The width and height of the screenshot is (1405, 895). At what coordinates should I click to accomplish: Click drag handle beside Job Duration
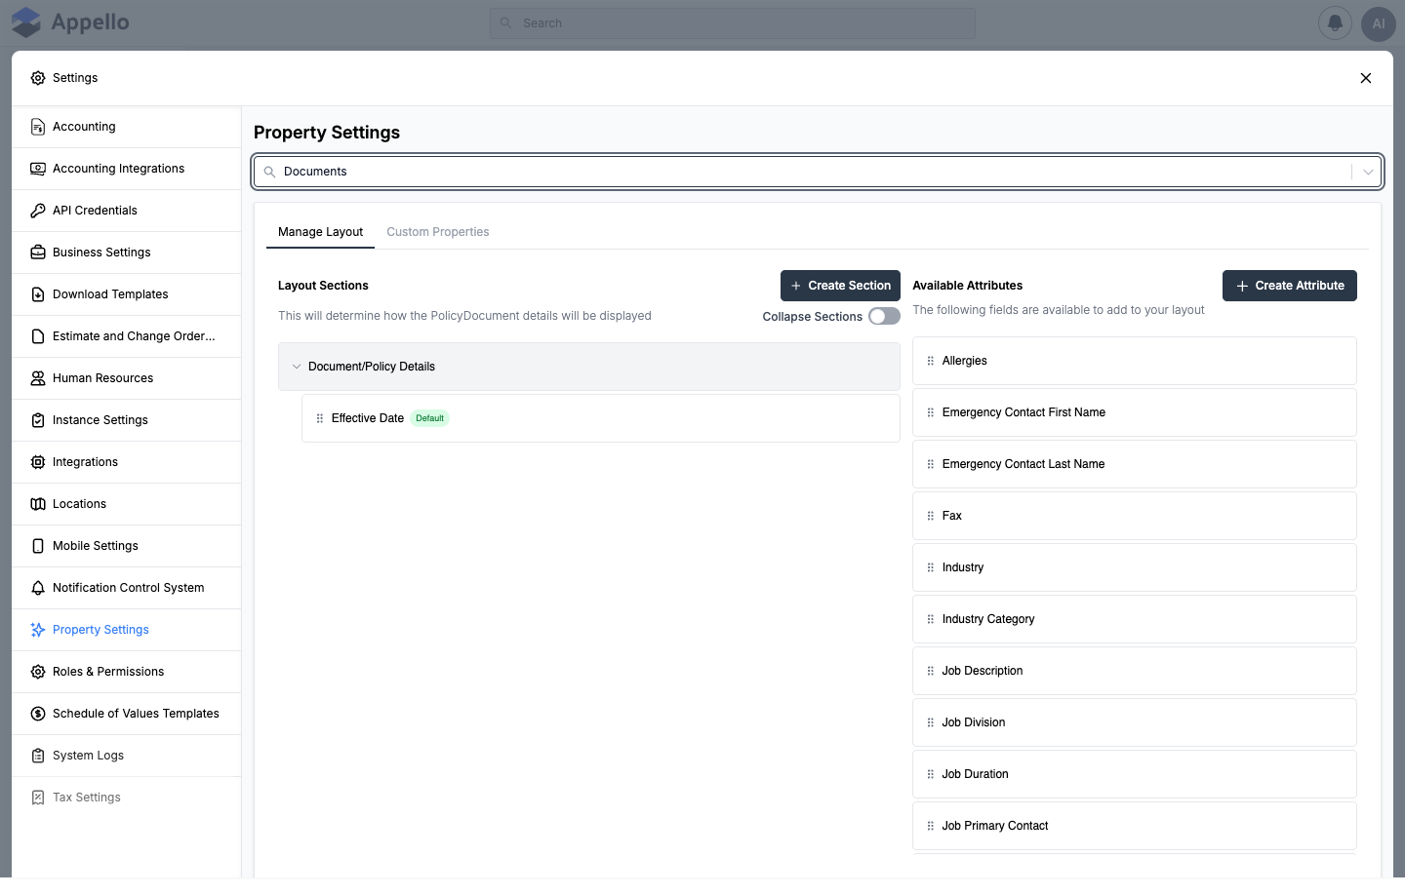[931, 774]
